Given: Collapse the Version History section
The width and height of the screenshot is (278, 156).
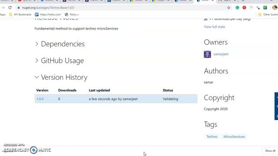Looking at the screenshot, I should tap(61, 77).
